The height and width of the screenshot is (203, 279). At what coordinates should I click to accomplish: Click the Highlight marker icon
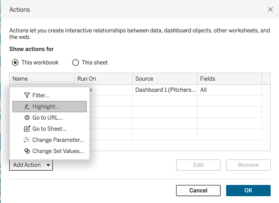[x=27, y=106]
